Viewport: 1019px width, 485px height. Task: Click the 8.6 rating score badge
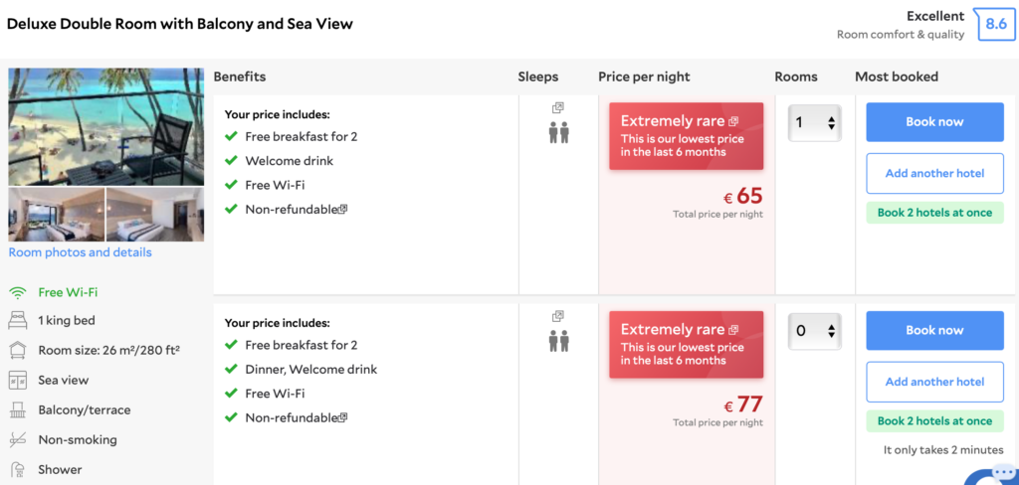pyautogui.click(x=995, y=24)
